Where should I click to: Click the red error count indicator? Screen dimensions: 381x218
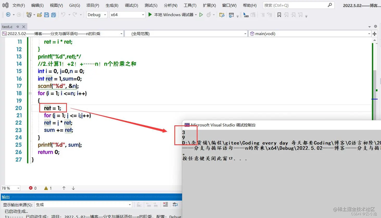[x=33, y=188]
